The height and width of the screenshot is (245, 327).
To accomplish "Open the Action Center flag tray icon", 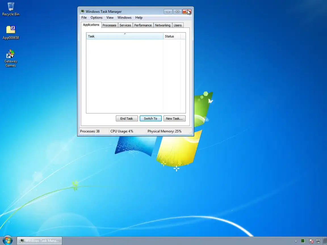I will pyautogui.click(x=311, y=241).
